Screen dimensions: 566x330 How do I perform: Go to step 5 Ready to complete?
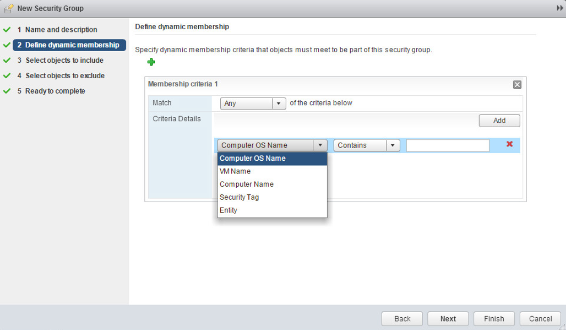[x=55, y=91]
